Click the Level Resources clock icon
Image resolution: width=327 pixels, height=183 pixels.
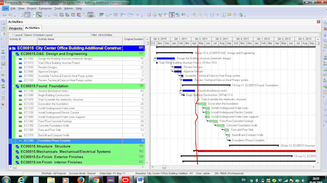tap(154, 15)
